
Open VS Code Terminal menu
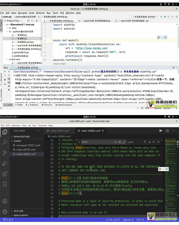[42, 126]
